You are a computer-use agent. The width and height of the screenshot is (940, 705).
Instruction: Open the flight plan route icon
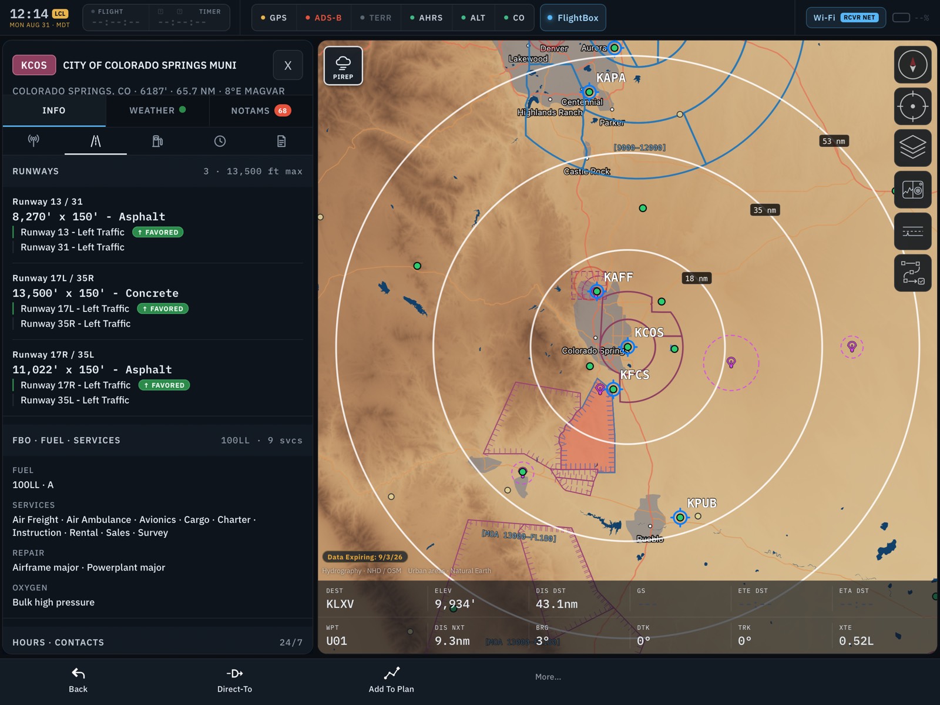[912, 273]
